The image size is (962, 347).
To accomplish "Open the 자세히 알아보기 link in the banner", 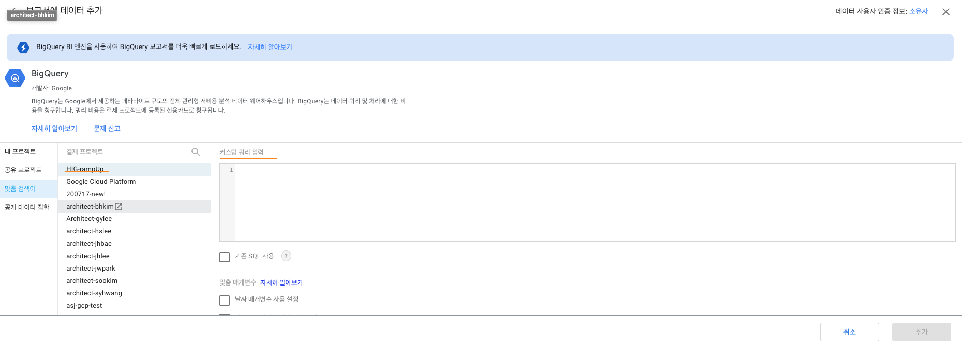I will 270,47.
